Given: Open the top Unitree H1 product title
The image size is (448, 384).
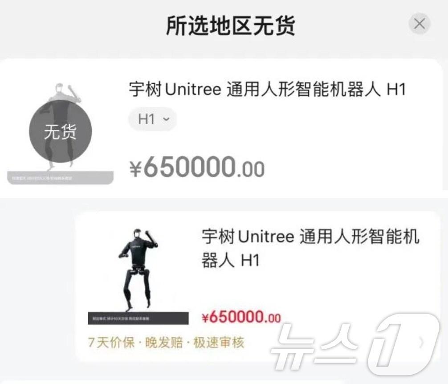Looking at the screenshot, I should click(268, 89).
